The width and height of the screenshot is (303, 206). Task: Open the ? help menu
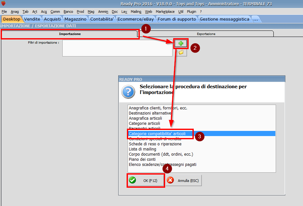point(201,12)
